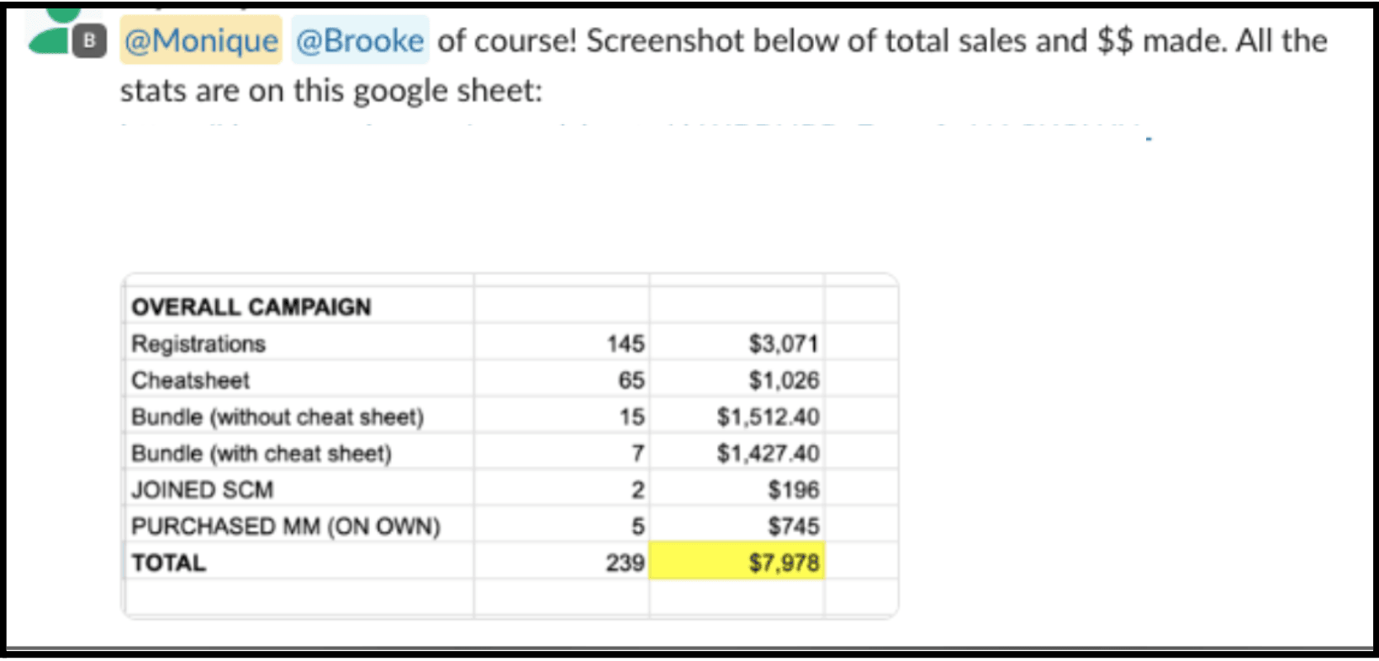Click the gray B badge icon
This screenshot has height=661, width=1379.
(x=89, y=40)
